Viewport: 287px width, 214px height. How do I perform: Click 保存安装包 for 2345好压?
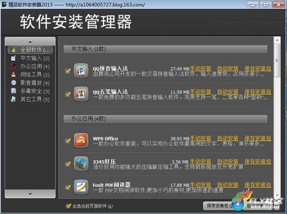258,162
